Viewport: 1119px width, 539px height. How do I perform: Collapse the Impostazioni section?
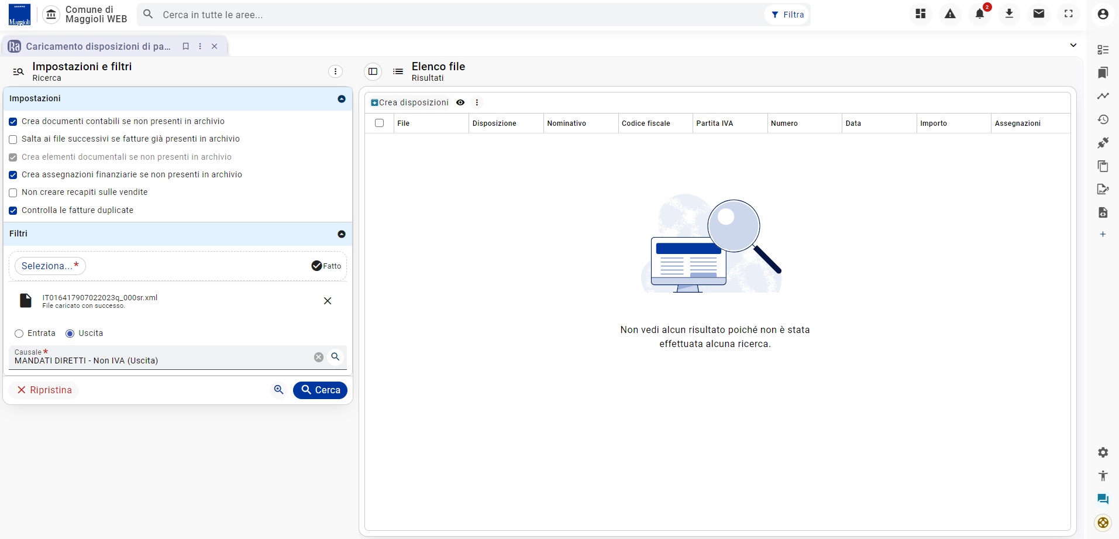point(342,99)
